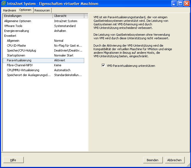
Task: Switch to the Hardware tab
Action: 10,10
